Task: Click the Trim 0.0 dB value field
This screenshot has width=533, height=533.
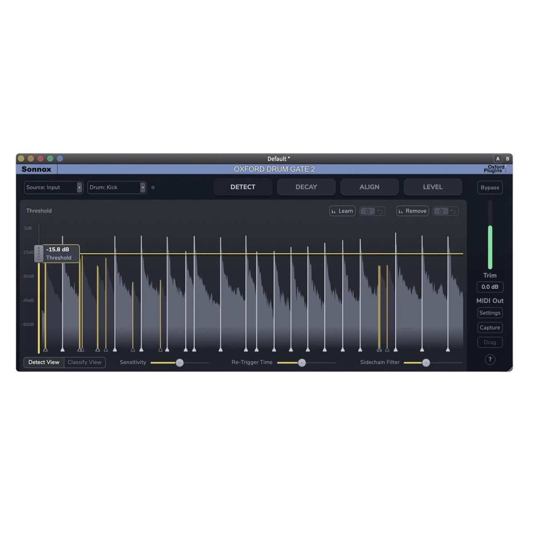Action: (490, 287)
